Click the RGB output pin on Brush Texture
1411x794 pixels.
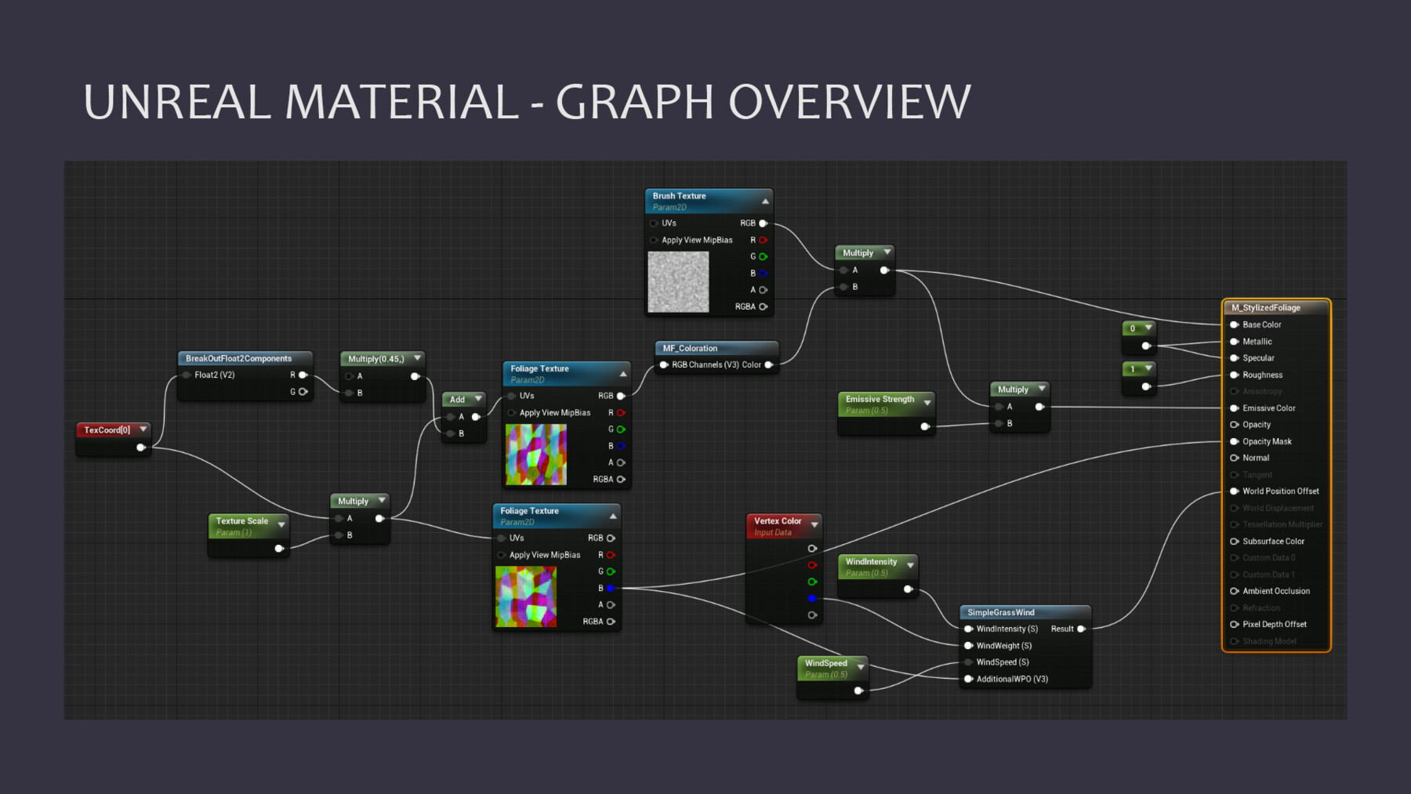pyautogui.click(x=764, y=223)
